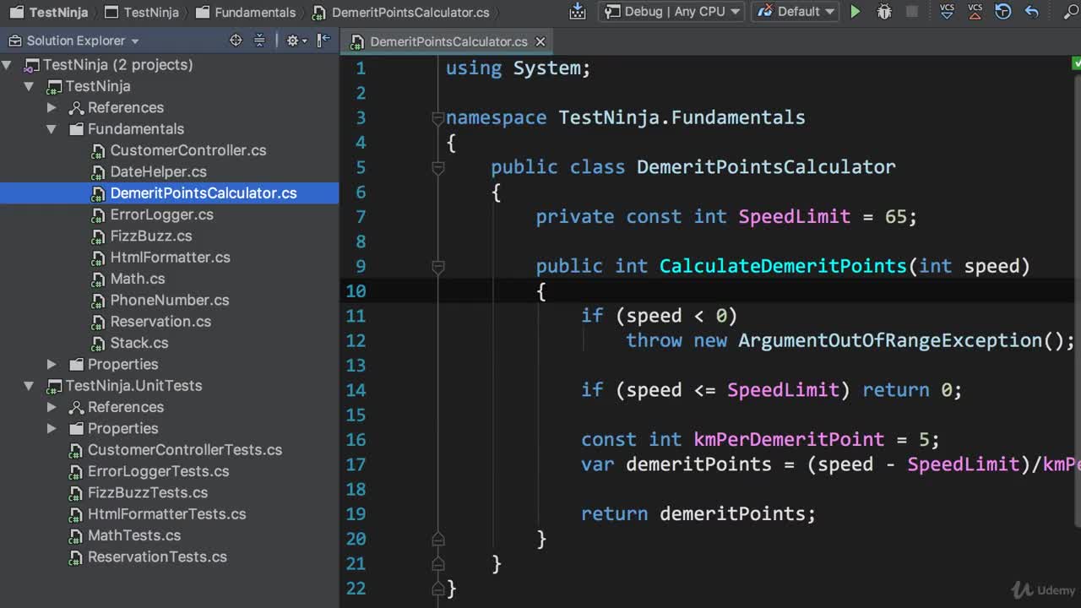Click the References icon under the TestNinja project
Image resolution: width=1081 pixels, height=608 pixels.
[x=76, y=107]
